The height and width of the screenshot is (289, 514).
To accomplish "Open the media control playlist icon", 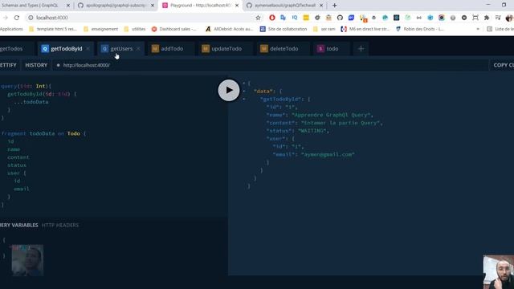I will 498,18.
